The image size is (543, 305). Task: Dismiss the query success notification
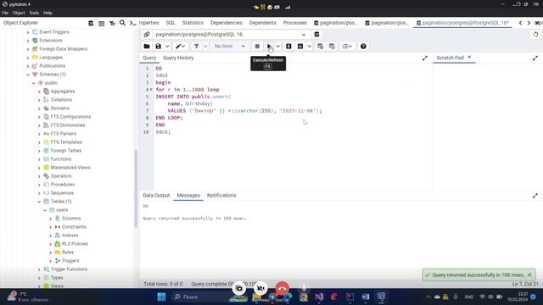[x=529, y=274]
